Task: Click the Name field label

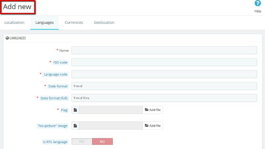Action: click(64, 51)
